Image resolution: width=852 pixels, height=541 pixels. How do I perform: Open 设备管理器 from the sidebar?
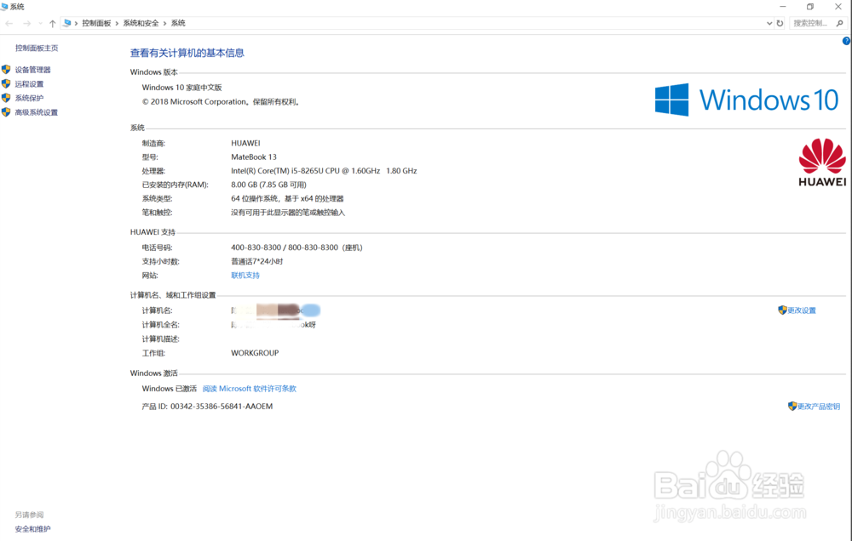click(32, 70)
